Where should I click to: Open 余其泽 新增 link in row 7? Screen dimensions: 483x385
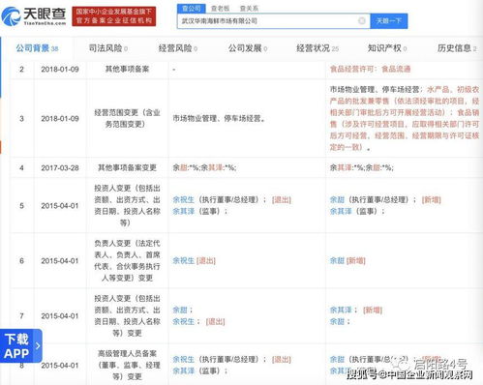tap(341, 310)
